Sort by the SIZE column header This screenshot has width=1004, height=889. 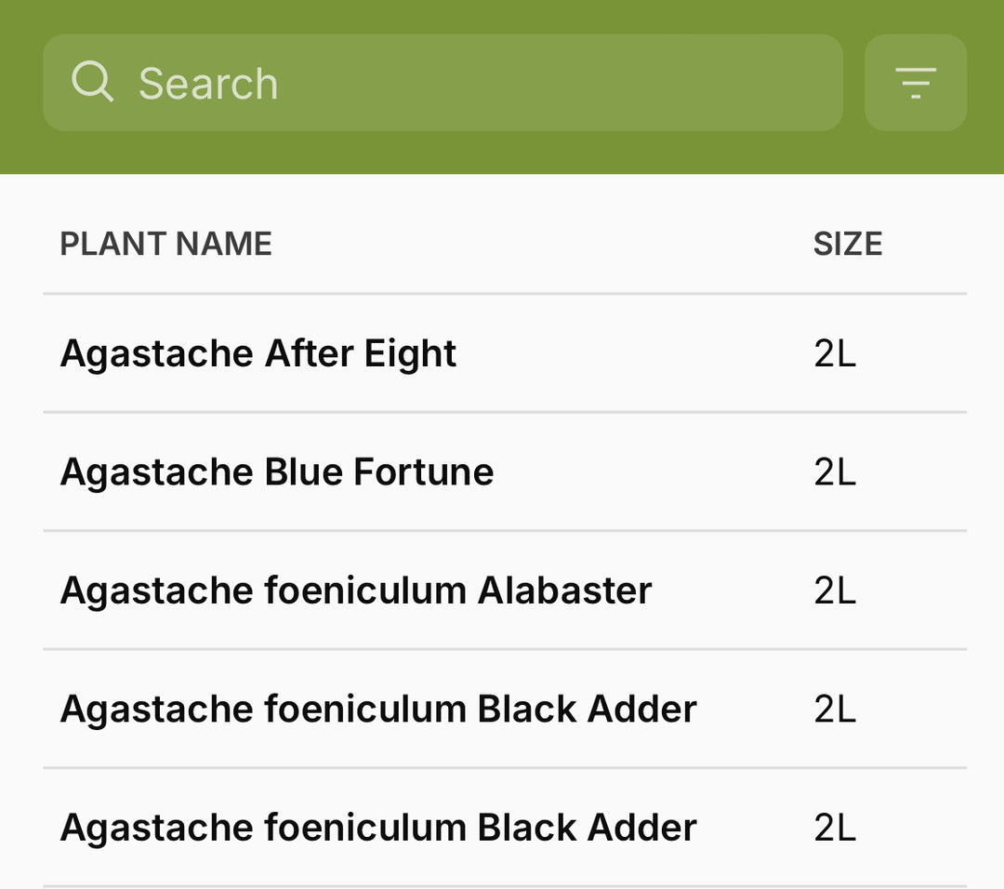pyautogui.click(x=847, y=244)
